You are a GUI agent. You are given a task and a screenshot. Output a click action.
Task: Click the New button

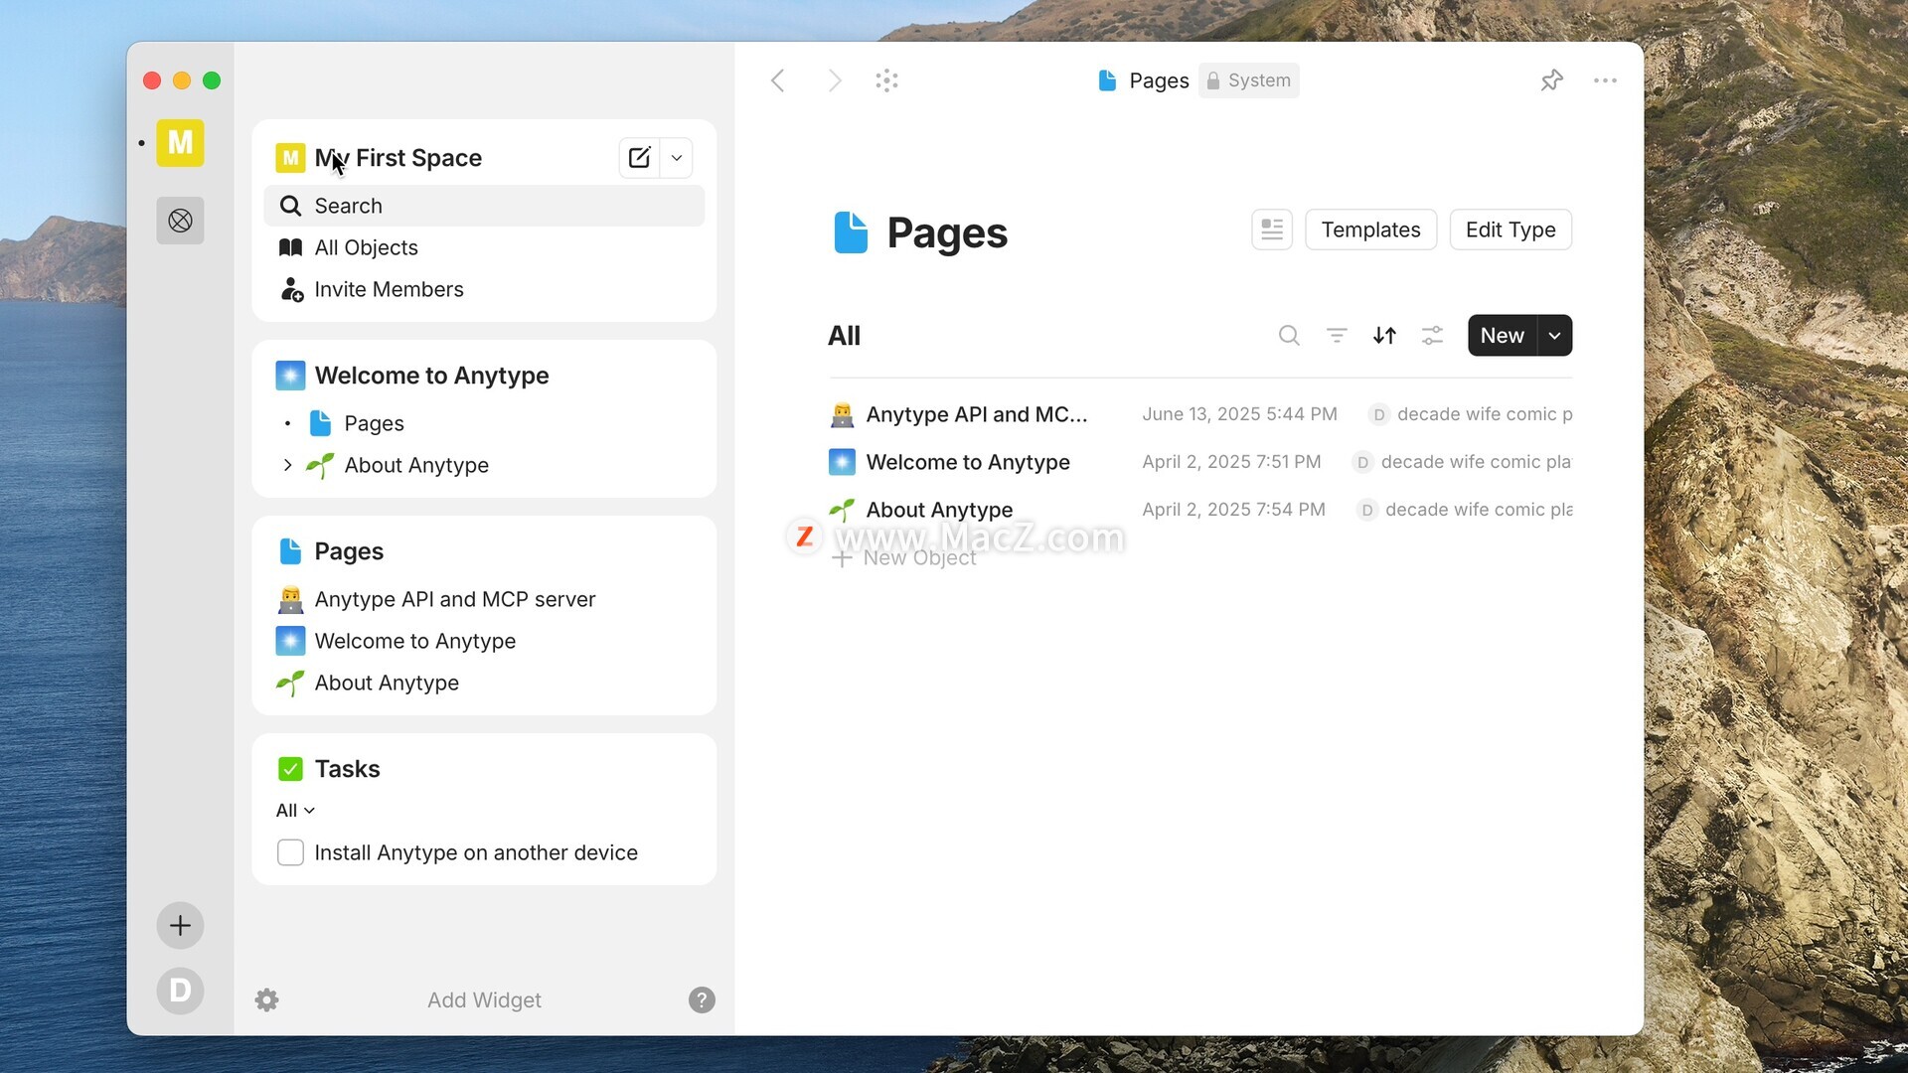(x=1503, y=336)
